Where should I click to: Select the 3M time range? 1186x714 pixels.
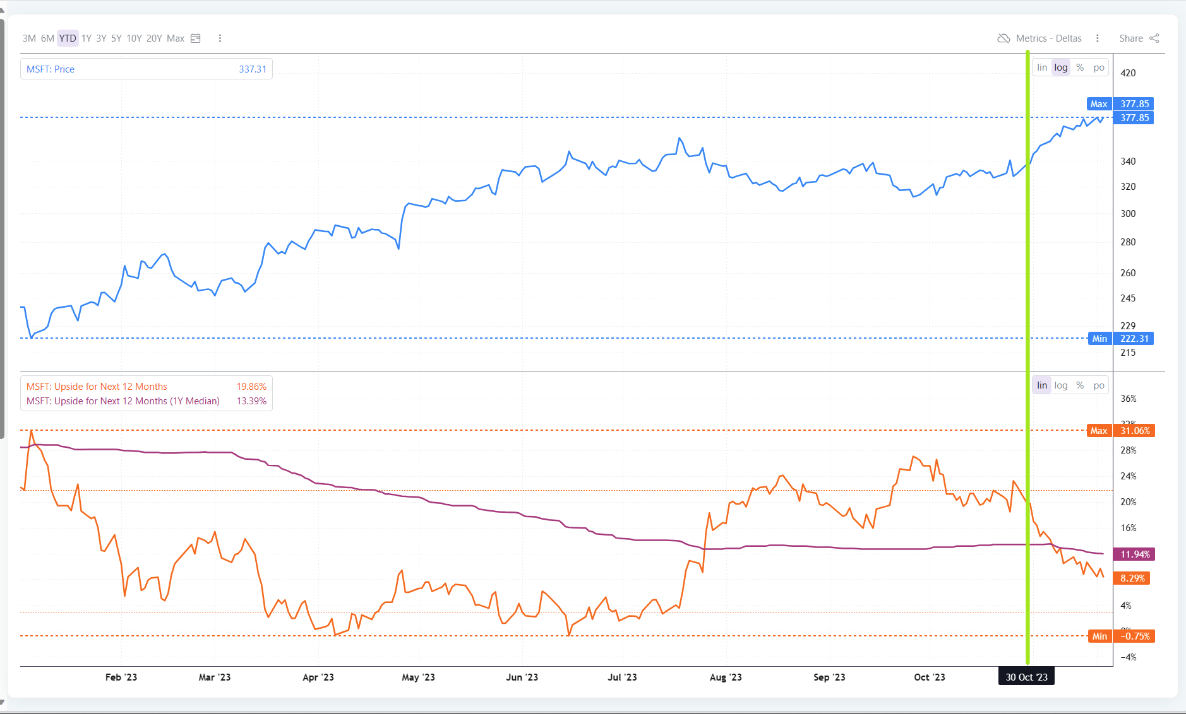[x=29, y=38]
